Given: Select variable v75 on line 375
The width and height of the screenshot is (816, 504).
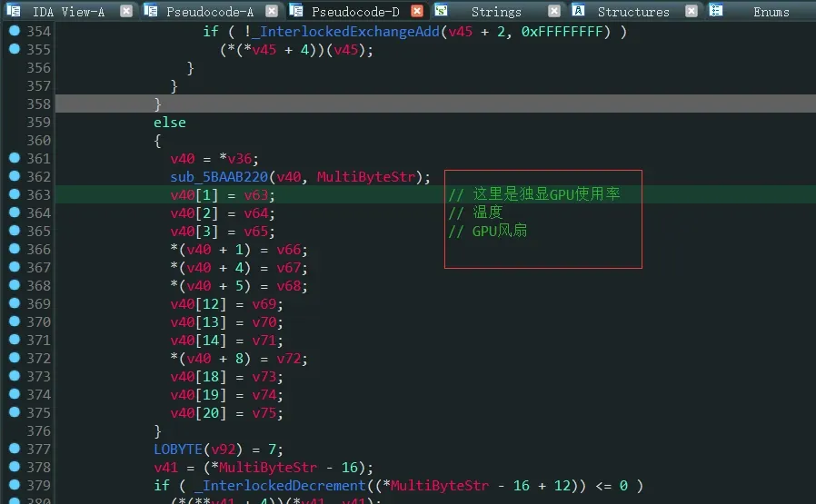Looking at the screenshot, I should pyautogui.click(x=264, y=413).
